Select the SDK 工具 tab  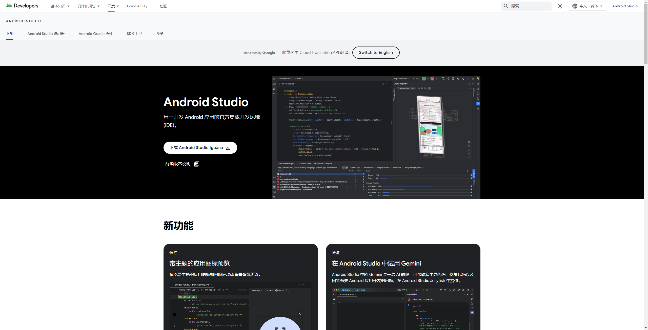coord(134,34)
